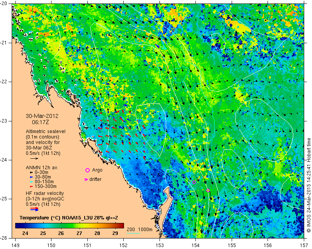312x249 pixels.
Task: Click the colorbar tick label '28'
Action: coord(97,233)
